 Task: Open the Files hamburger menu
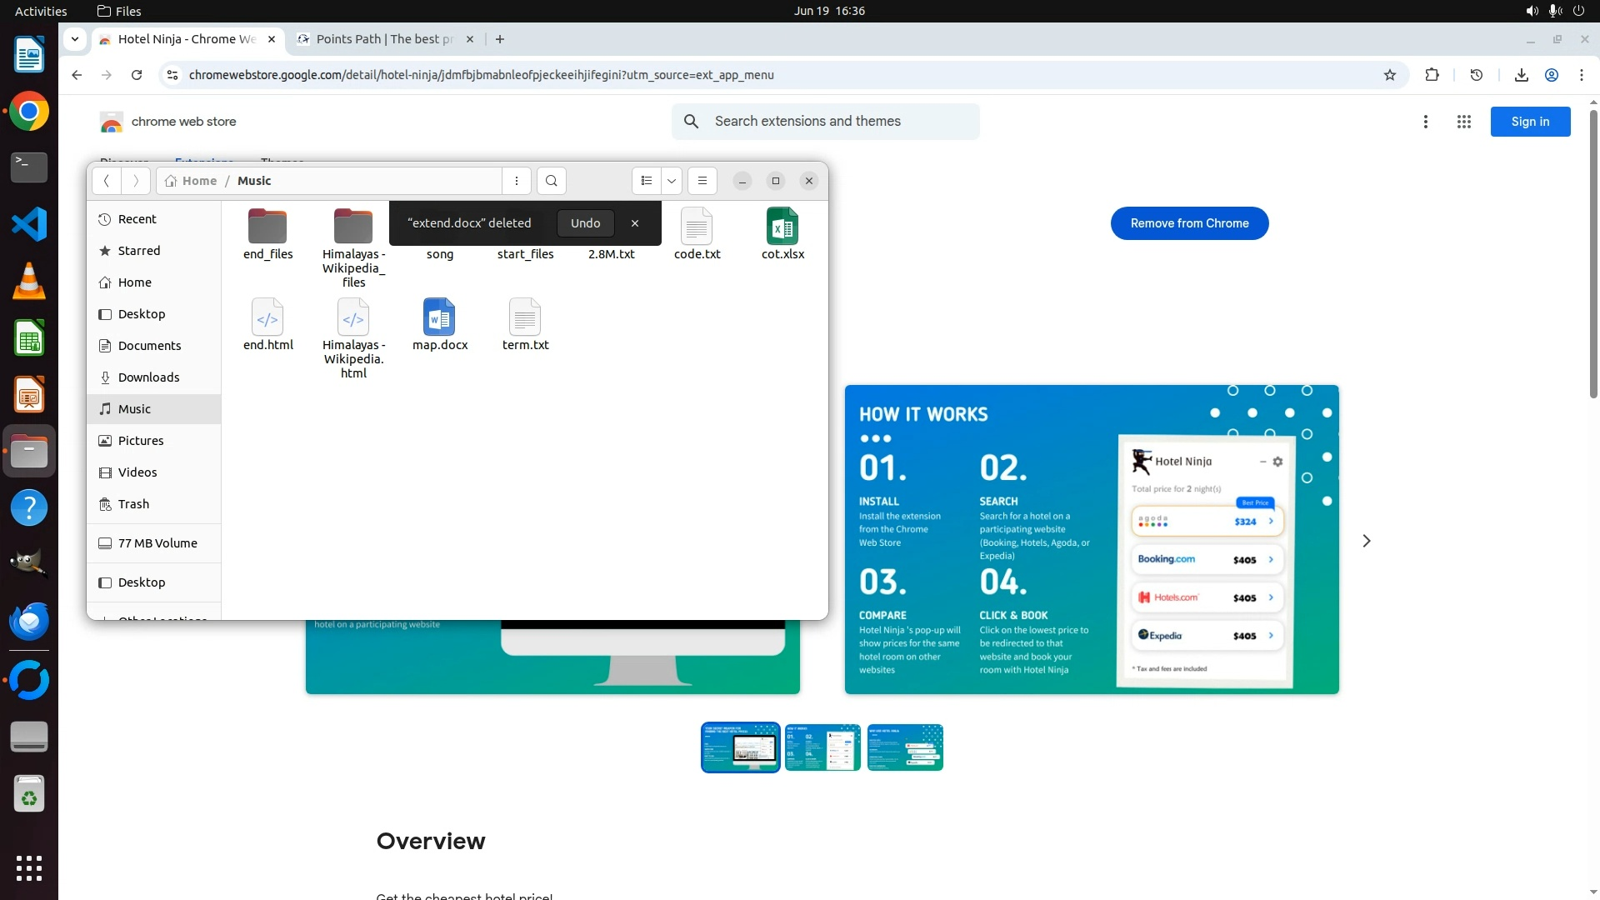(x=702, y=181)
